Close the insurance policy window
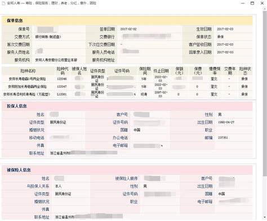 point(262,3)
